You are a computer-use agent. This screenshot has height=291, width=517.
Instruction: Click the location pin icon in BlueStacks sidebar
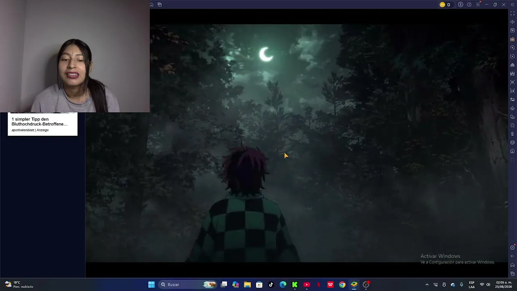tap(513, 134)
